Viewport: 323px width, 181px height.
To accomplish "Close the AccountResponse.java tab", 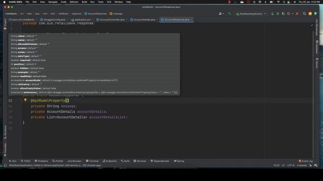I will point(192,20).
